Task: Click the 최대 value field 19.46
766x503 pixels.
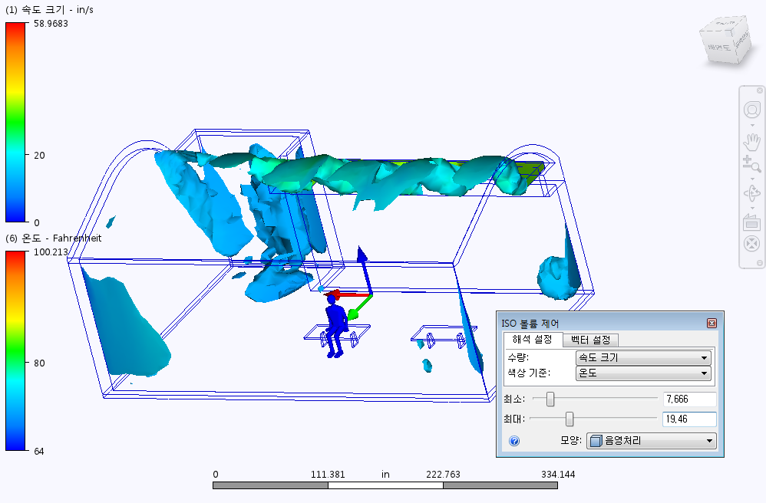Action: pos(689,419)
